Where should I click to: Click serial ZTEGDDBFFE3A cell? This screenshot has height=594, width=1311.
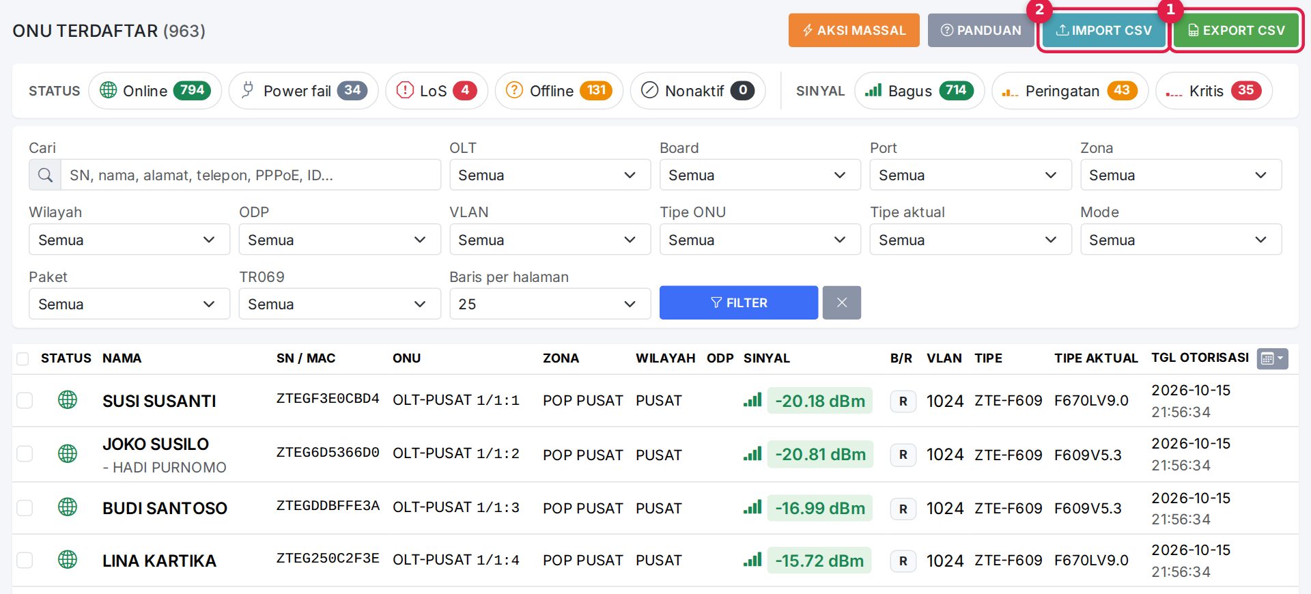click(328, 506)
